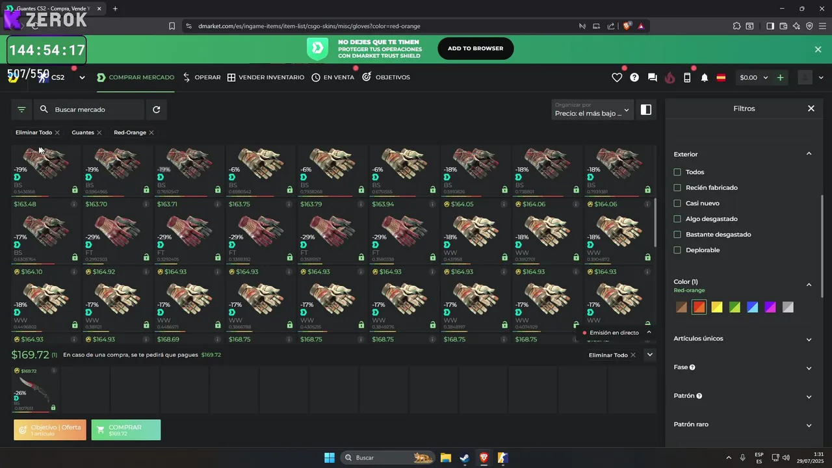Click Eliminar Todo in the cart bar
Screen dimensions: 832x468
(x=612, y=355)
